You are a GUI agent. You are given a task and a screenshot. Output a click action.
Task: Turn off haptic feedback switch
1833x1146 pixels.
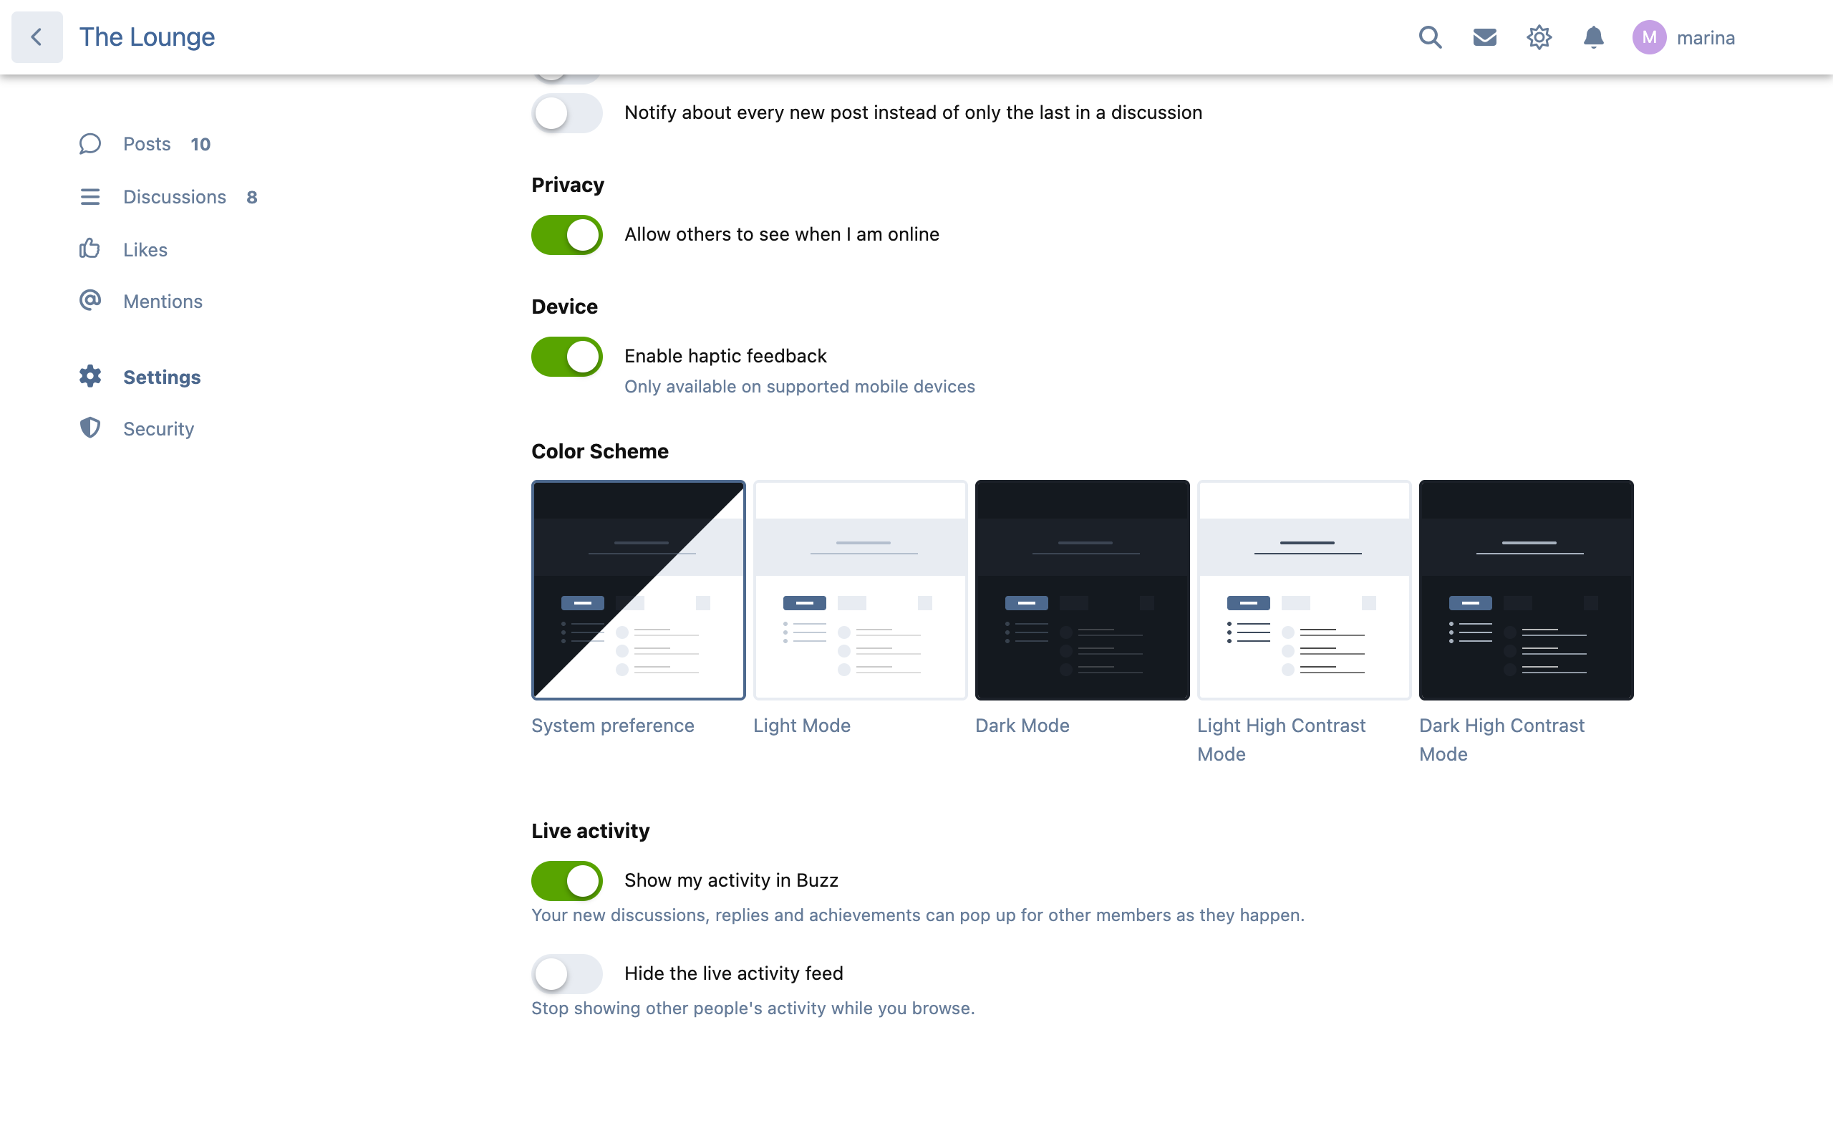pos(566,356)
